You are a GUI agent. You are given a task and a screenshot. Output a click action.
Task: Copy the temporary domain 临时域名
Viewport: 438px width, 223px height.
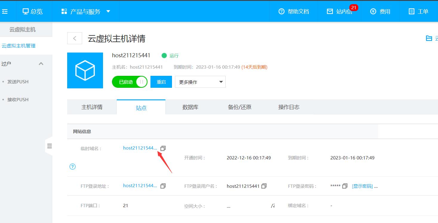(x=163, y=148)
